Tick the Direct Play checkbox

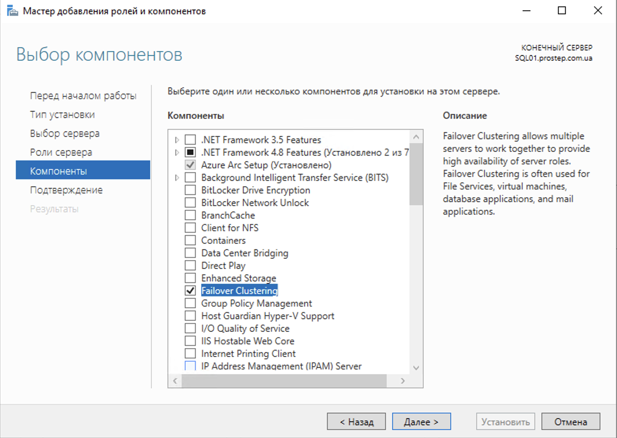pyautogui.click(x=190, y=266)
